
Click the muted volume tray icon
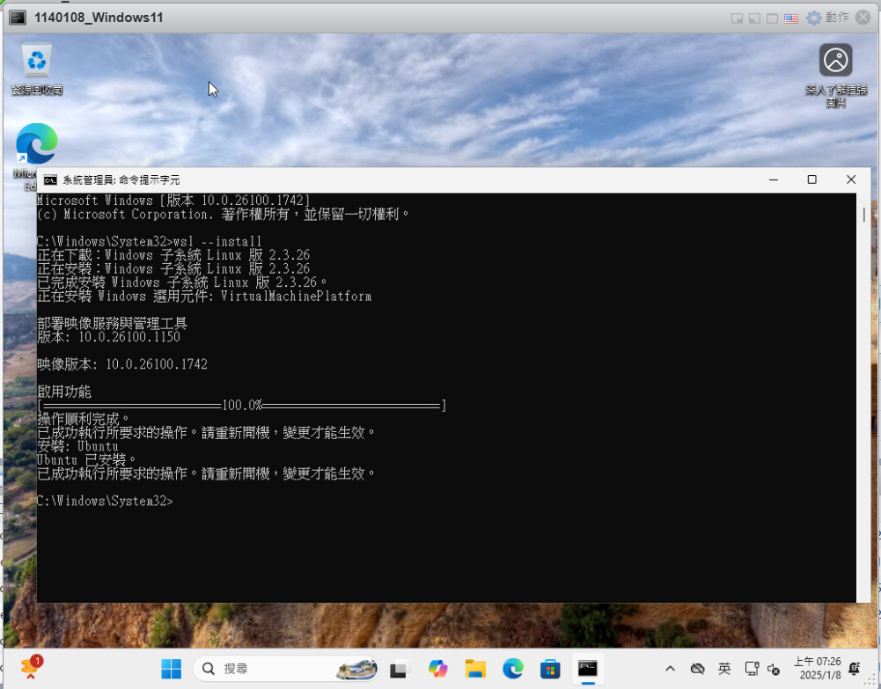pos(774,670)
